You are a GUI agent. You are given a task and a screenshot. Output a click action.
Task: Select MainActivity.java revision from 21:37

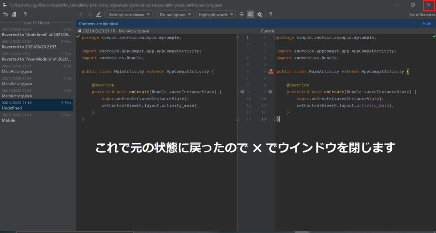coord(36,69)
